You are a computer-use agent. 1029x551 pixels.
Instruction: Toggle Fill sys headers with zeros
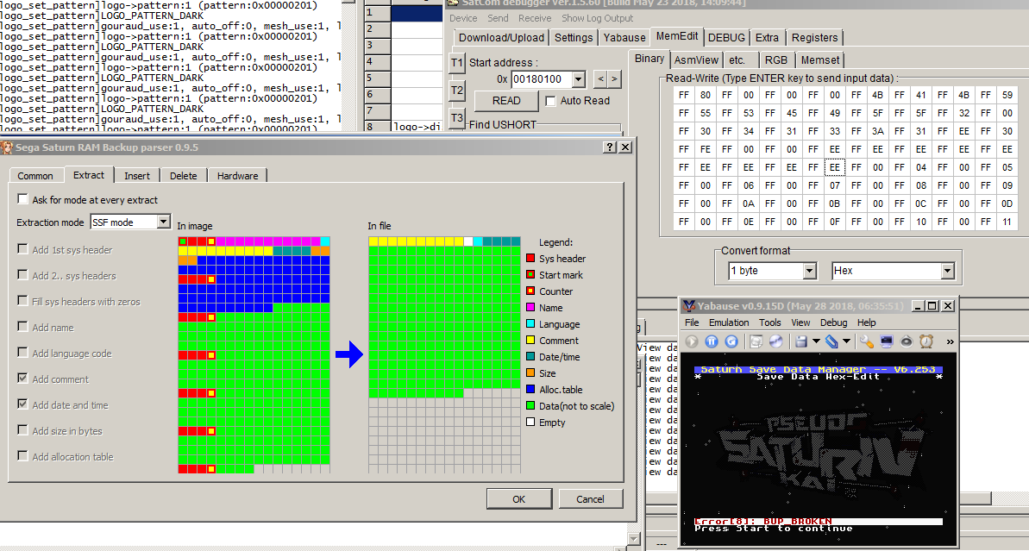tap(23, 300)
